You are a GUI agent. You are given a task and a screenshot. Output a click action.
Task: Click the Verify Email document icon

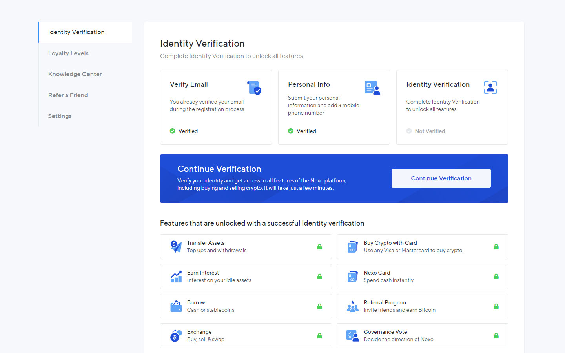point(254,88)
